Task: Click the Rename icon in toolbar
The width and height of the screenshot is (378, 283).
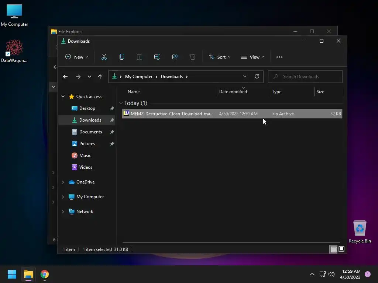Action: click(157, 57)
